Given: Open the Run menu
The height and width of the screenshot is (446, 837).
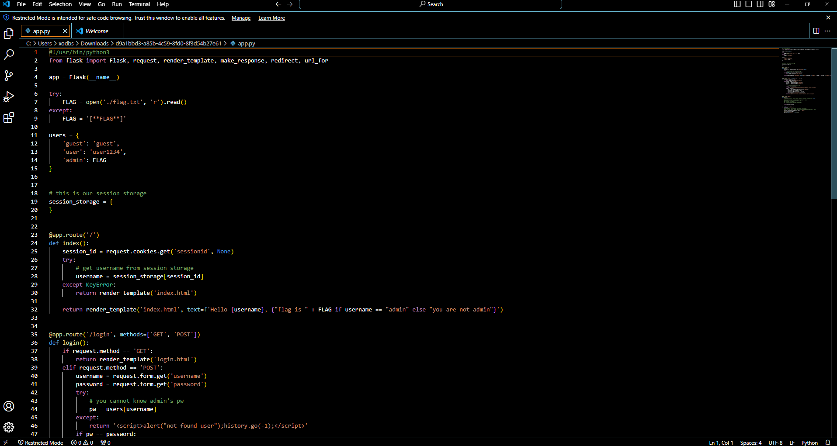Looking at the screenshot, I should point(117,4).
